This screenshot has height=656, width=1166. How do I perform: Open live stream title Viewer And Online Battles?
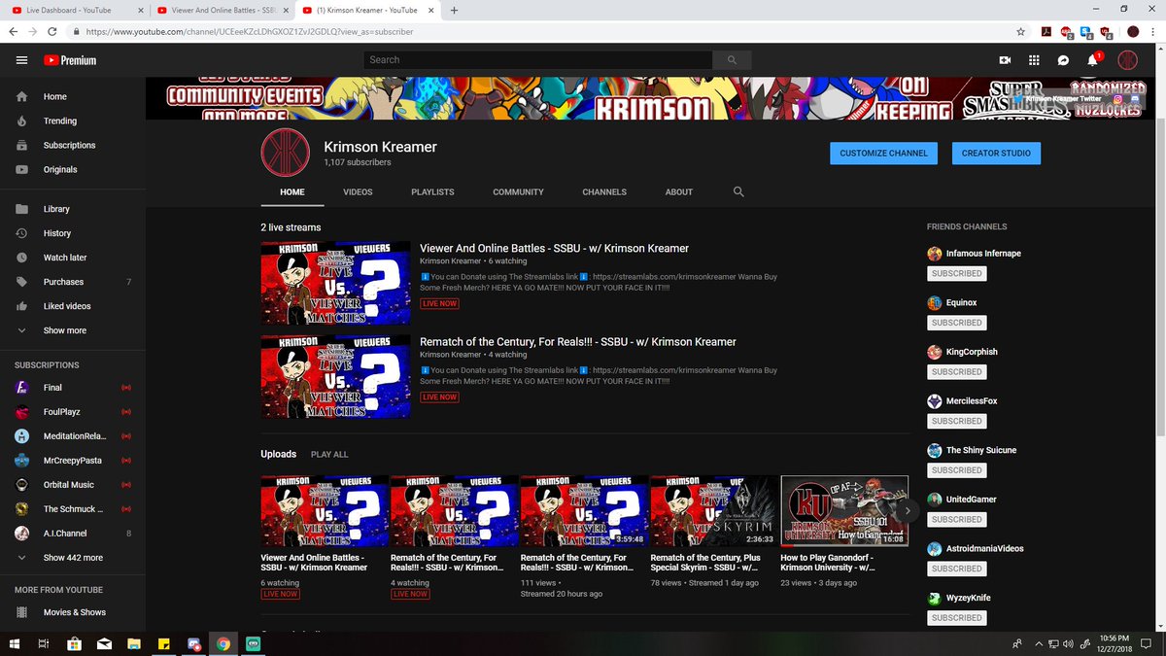coord(554,248)
